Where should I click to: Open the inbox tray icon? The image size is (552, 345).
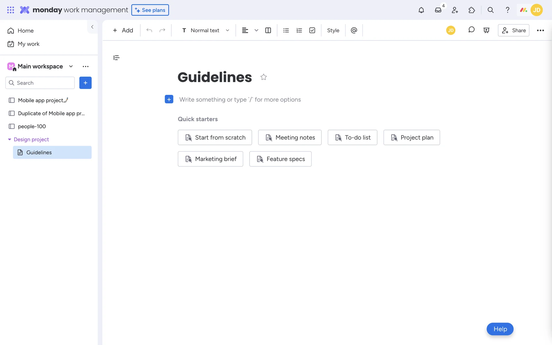[x=438, y=10]
